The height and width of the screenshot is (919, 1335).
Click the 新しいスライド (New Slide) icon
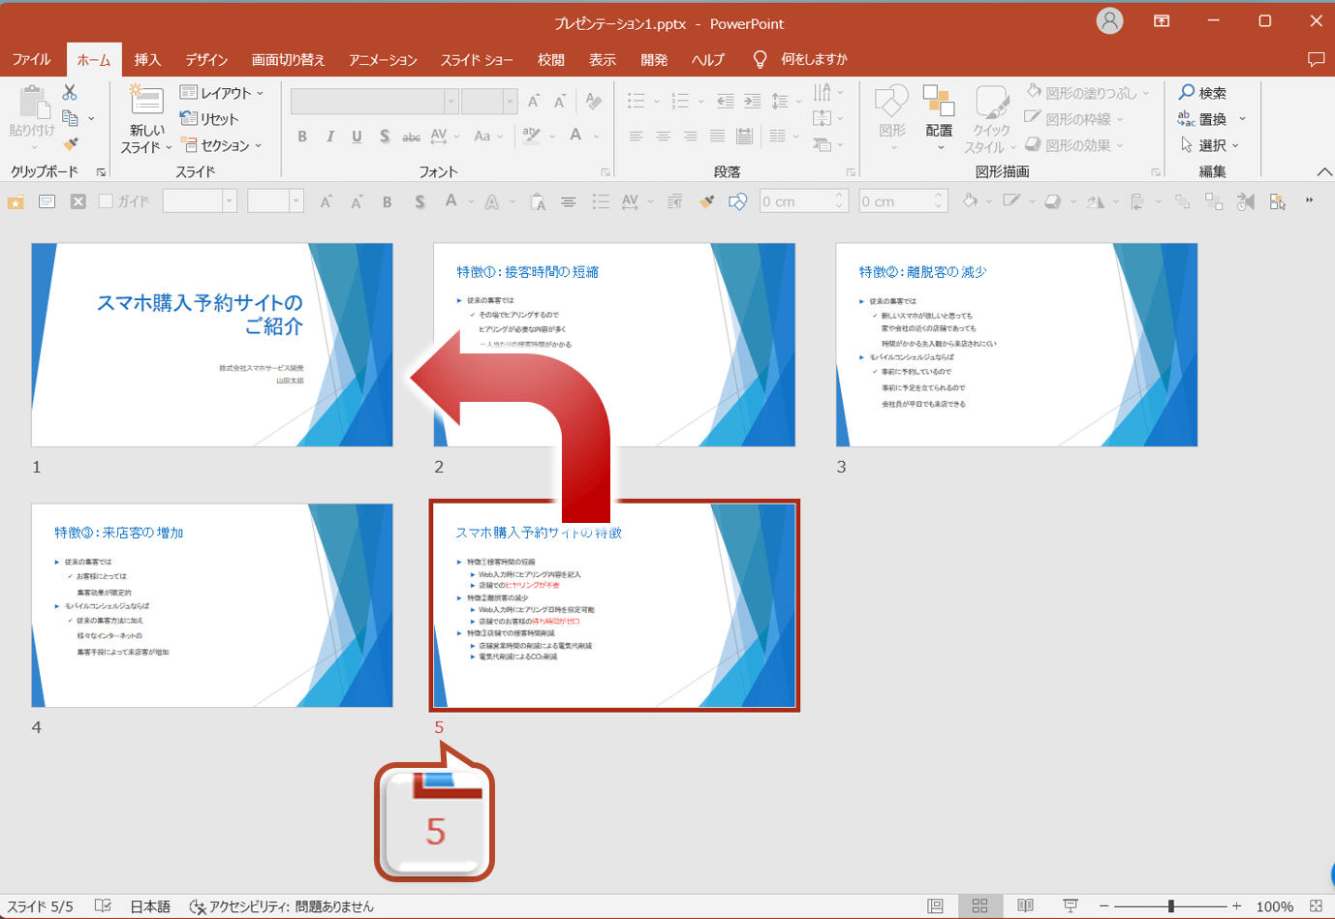pos(146,100)
